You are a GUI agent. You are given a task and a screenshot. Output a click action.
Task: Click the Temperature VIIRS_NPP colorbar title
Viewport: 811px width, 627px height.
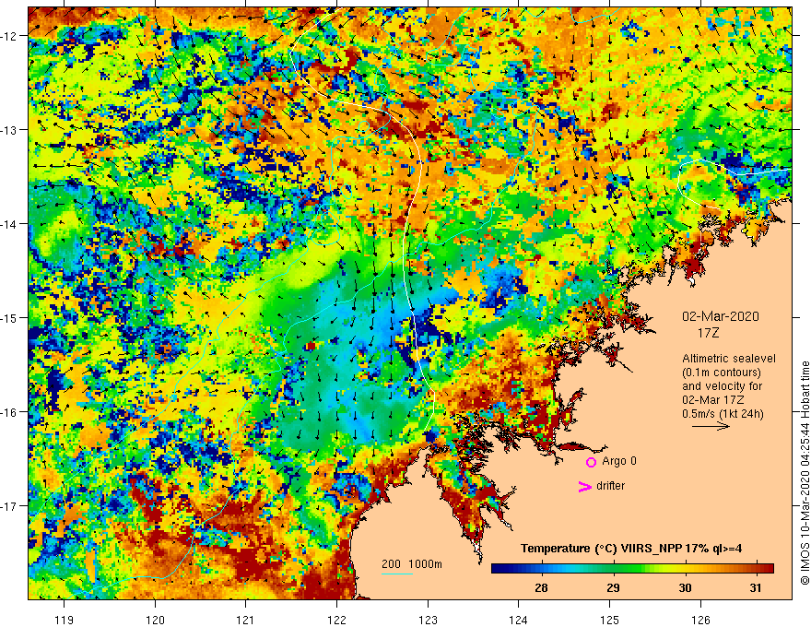(x=631, y=549)
